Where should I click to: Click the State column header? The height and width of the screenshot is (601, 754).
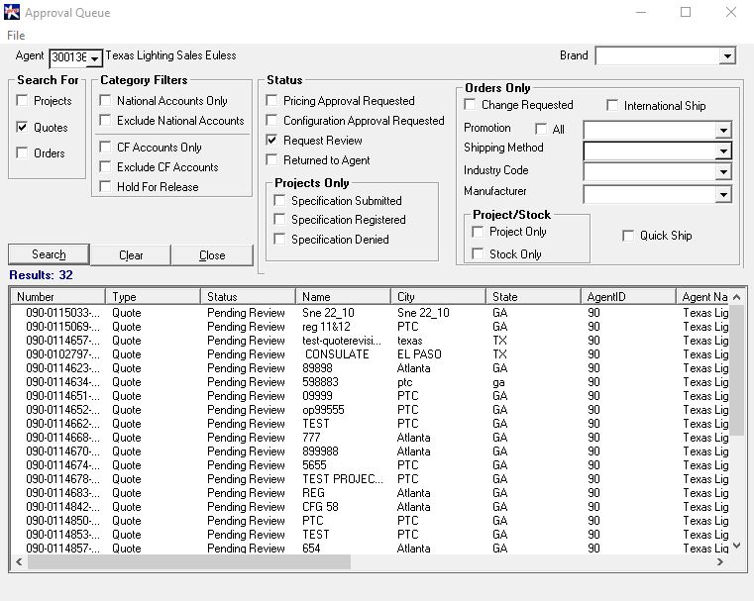click(x=533, y=297)
